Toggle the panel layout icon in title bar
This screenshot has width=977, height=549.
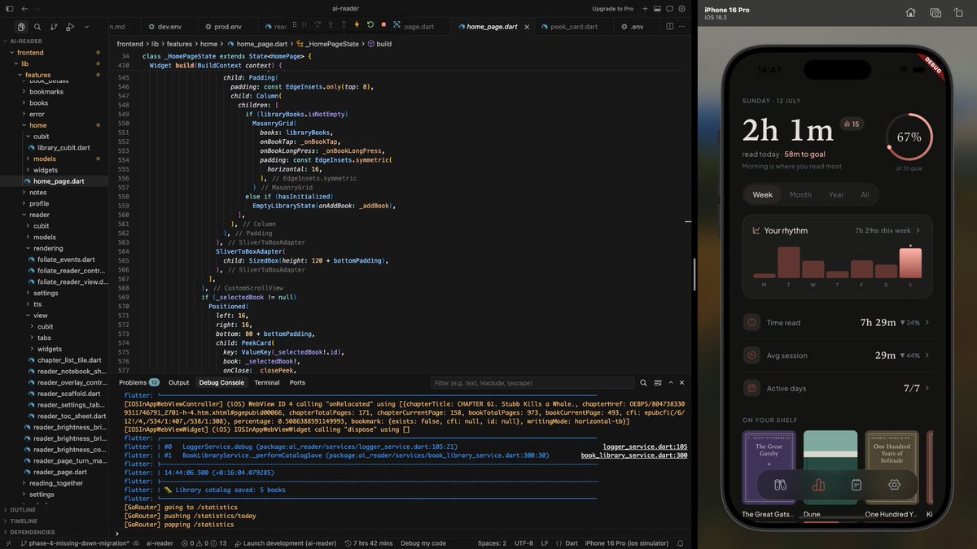[x=658, y=8]
